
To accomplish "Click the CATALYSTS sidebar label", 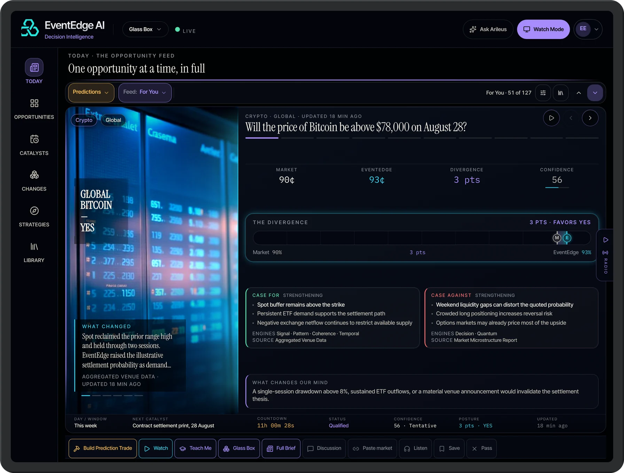I will tap(34, 153).
